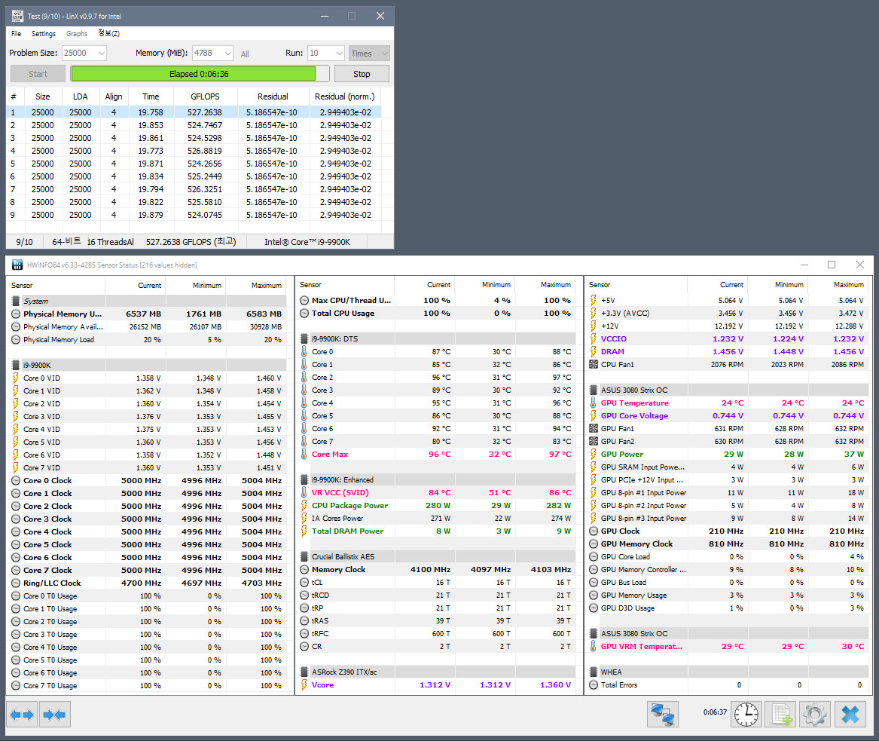879x741 pixels.
Task: Open the 정보(Z) menu in LinX
Action: click(x=108, y=34)
